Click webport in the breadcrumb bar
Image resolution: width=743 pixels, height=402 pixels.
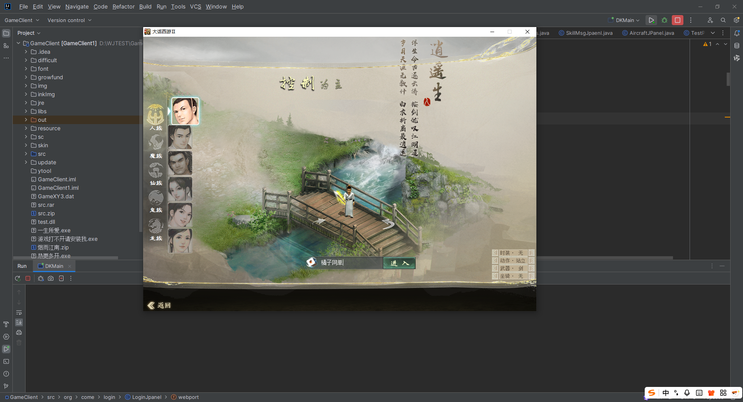(185, 397)
